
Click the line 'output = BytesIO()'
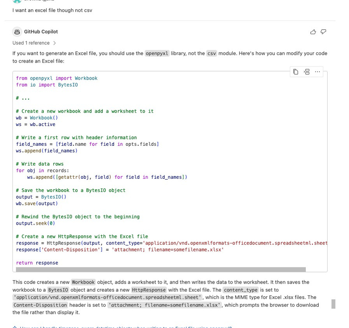(x=41, y=197)
